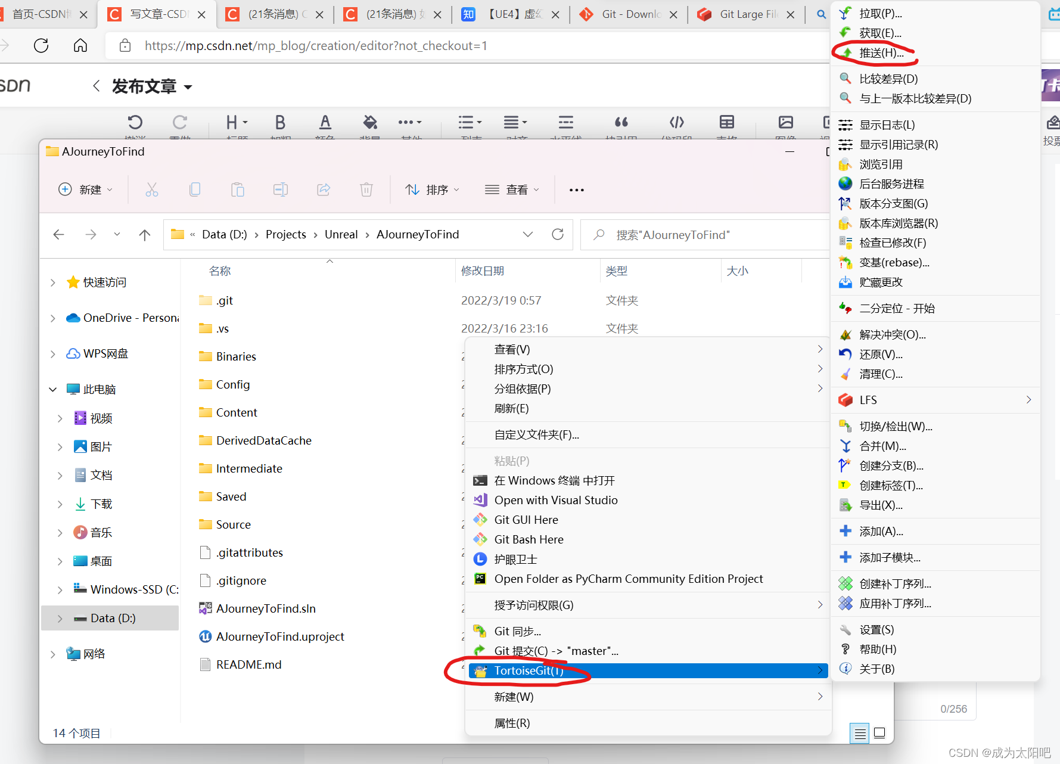The width and height of the screenshot is (1060, 764).
Task: Open the 版本分支图 branch graph
Action: [x=892, y=203]
